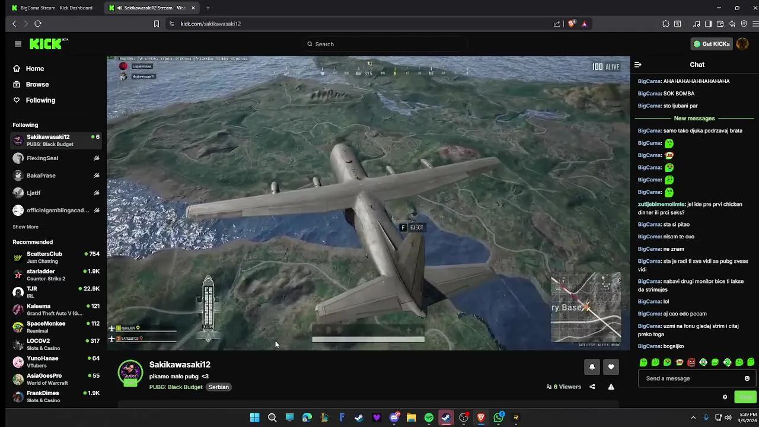Viewport: 759px width, 427px height.
Task: Open WhatsApp from the taskbar
Action: (x=499, y=418)
